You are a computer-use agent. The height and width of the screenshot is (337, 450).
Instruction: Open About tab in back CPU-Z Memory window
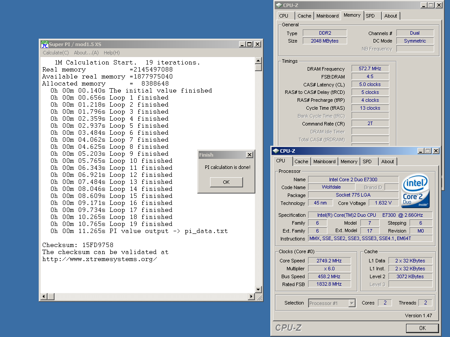391,16
